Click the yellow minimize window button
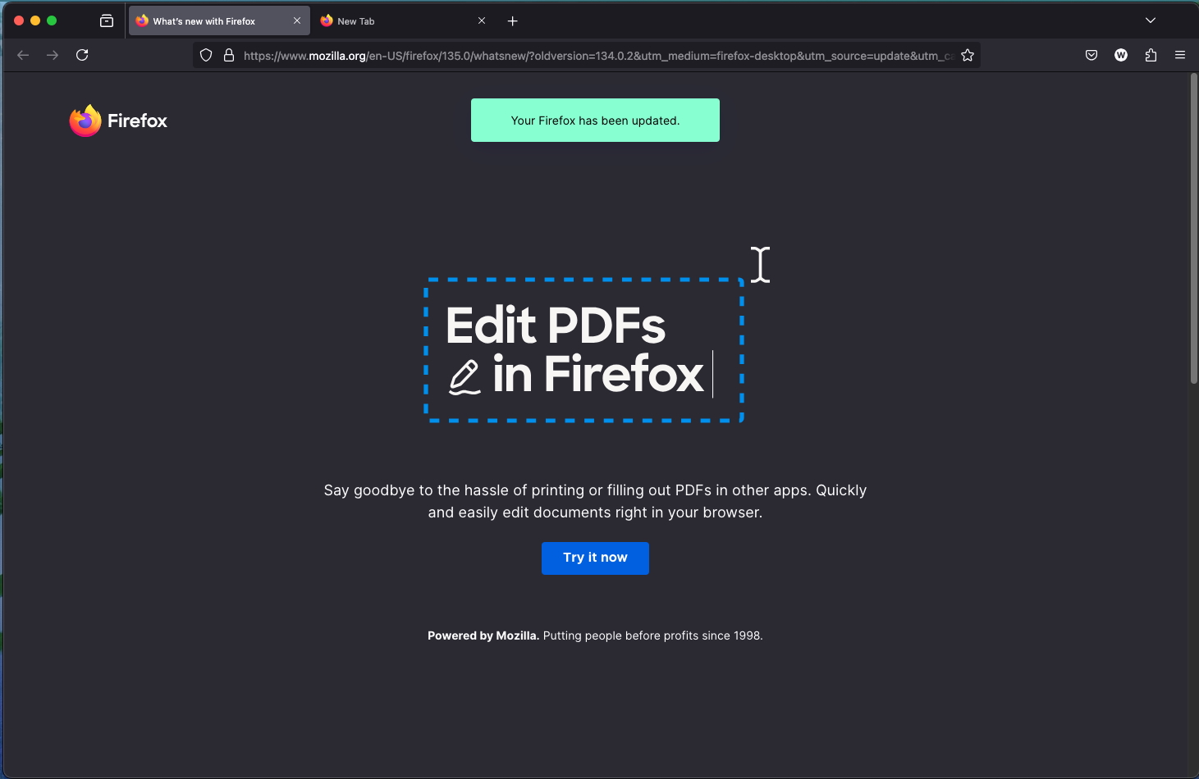The width and height of the screenshot is (1199, 779). (35, 20)
